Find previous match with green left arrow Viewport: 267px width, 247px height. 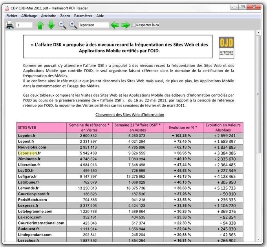tap(115, 25)
